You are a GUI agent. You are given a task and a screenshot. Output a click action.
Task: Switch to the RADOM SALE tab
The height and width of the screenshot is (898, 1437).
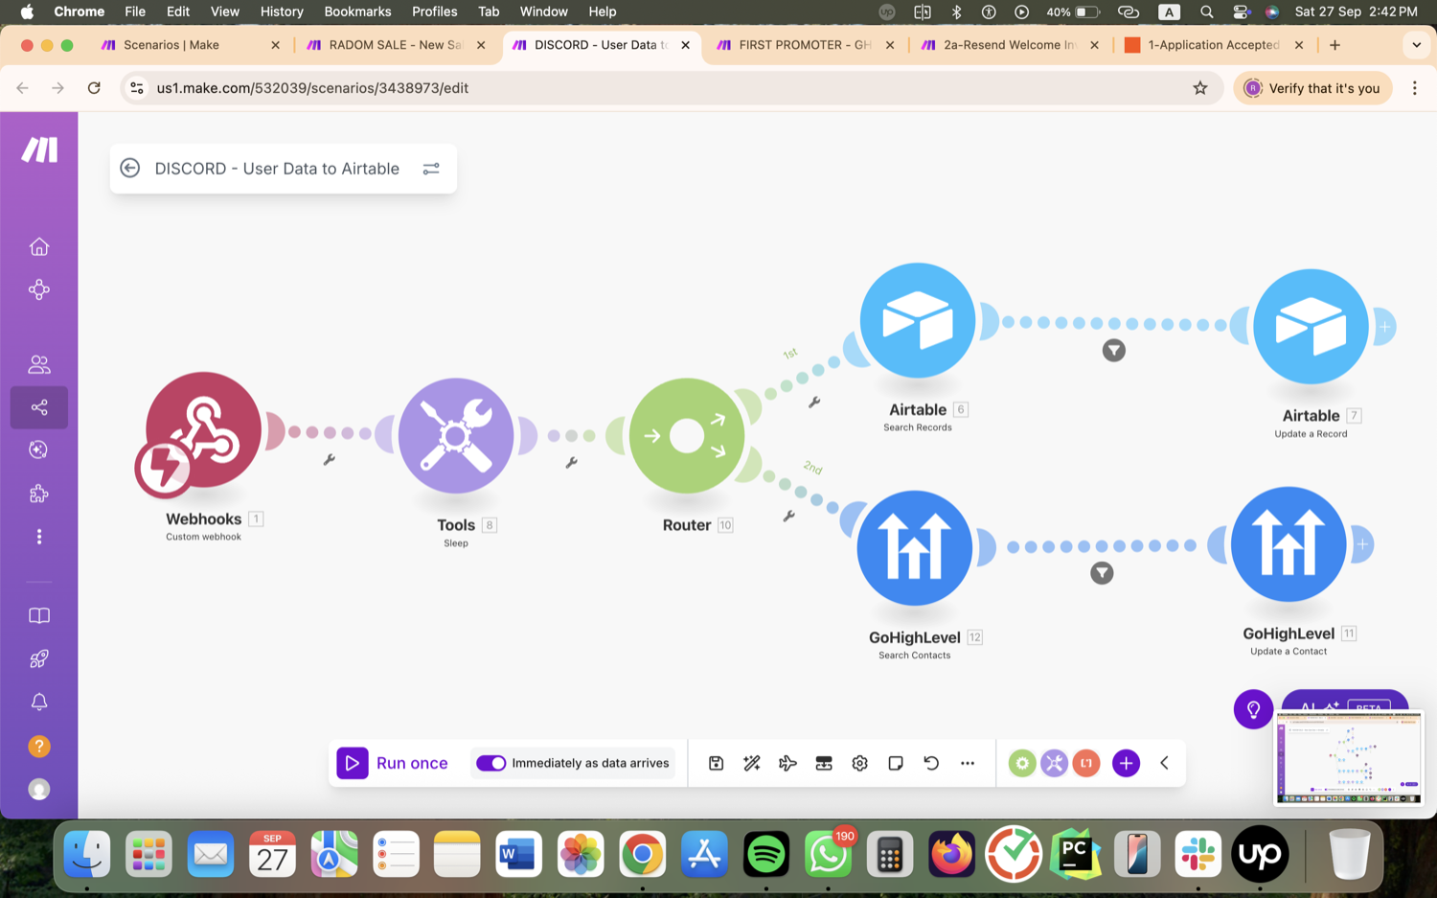395,45
